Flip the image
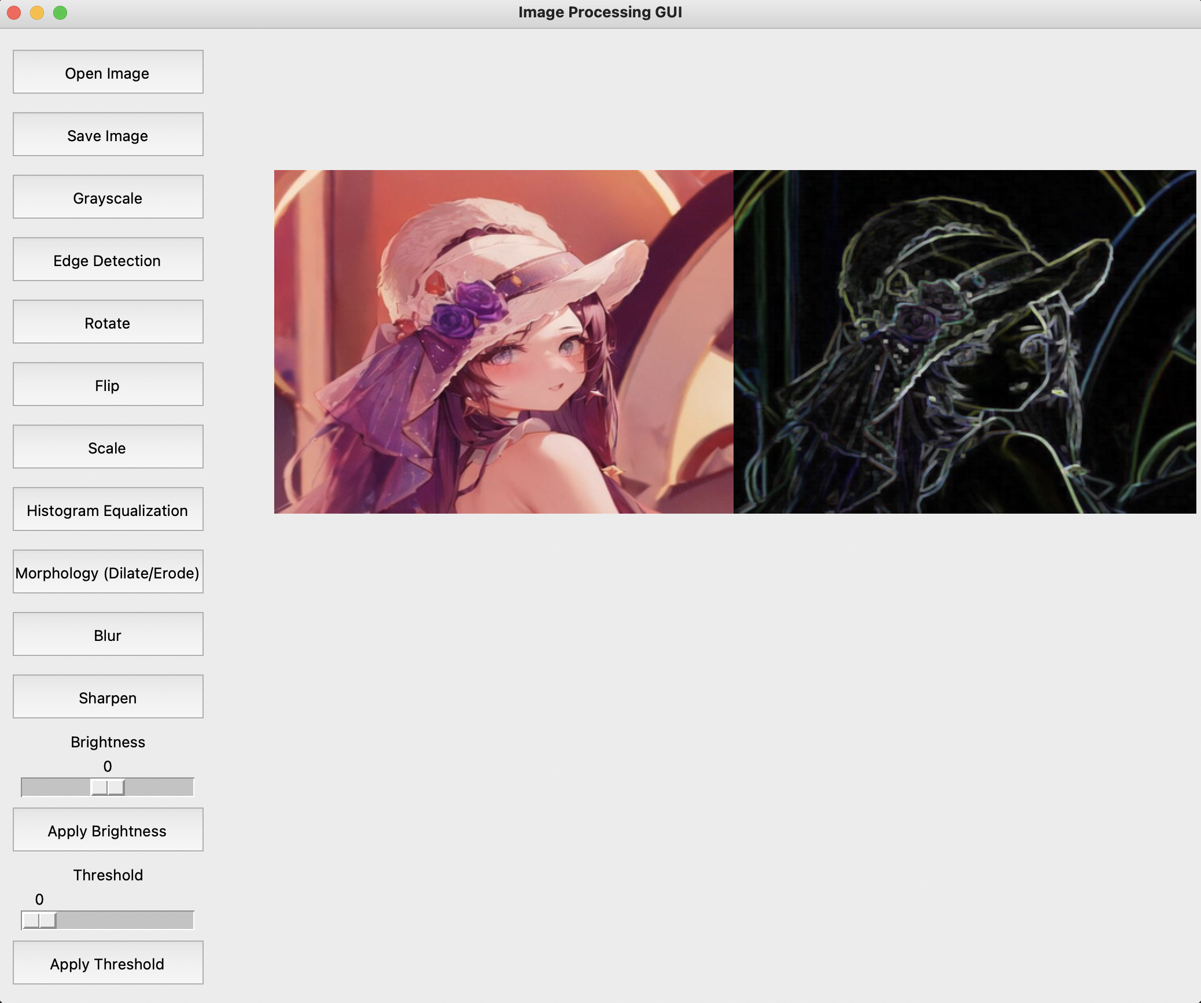 pos(108,384)
